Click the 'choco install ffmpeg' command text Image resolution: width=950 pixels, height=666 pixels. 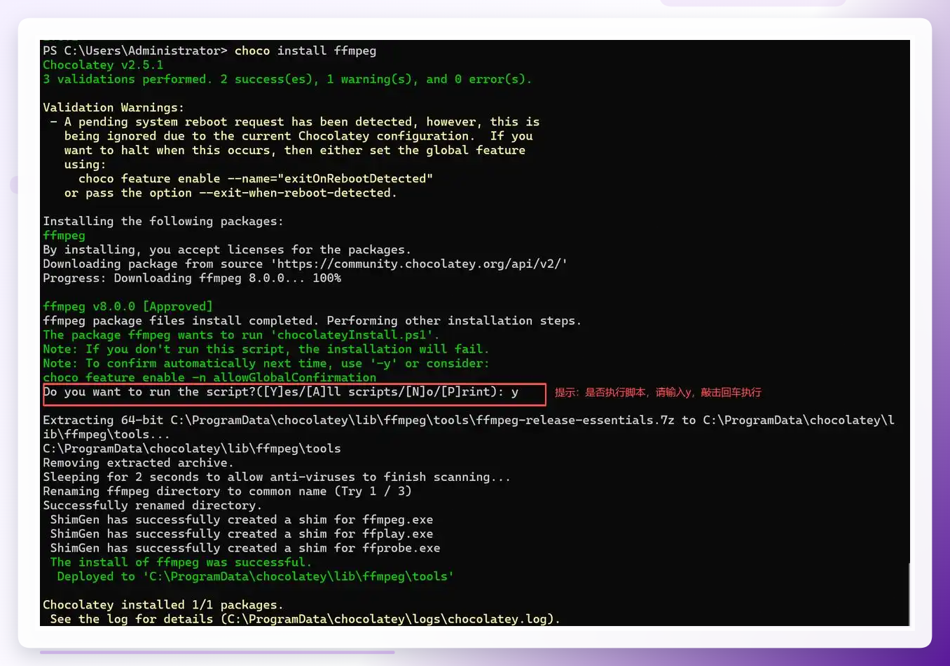click(305, 50)
